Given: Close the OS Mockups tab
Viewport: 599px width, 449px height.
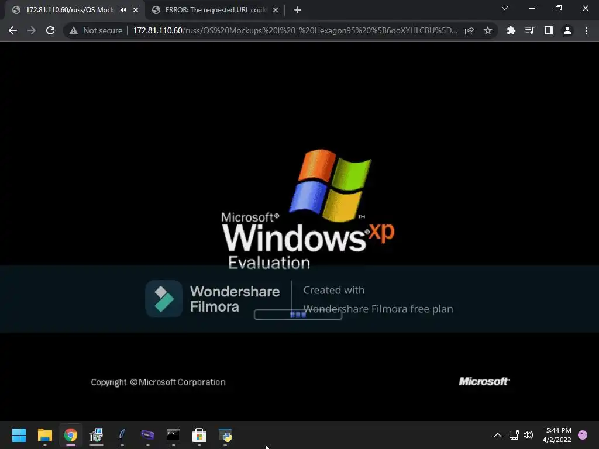Looking at the screenshot, I should 136,10.
